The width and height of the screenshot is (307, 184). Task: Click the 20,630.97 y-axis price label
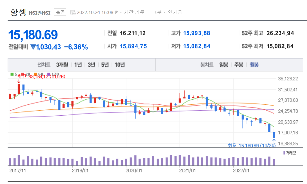click(288, 122)
